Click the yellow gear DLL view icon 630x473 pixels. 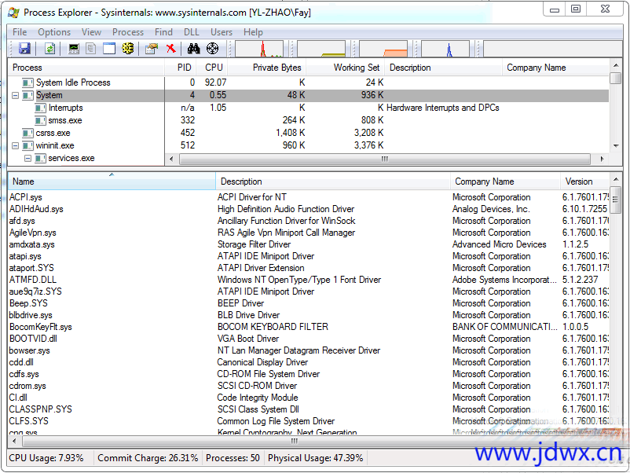[x=128, y=49]
